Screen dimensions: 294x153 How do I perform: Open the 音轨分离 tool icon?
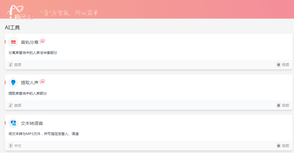click(x=13, y=42)
